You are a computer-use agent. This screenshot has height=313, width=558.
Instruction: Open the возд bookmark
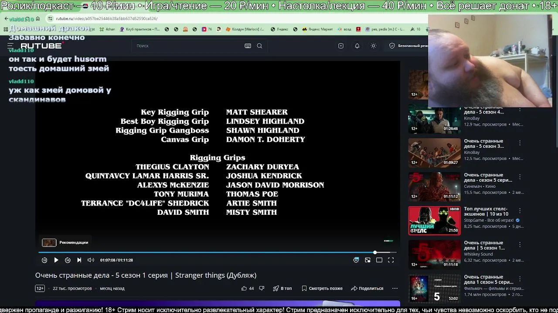(x=344, y=29)
